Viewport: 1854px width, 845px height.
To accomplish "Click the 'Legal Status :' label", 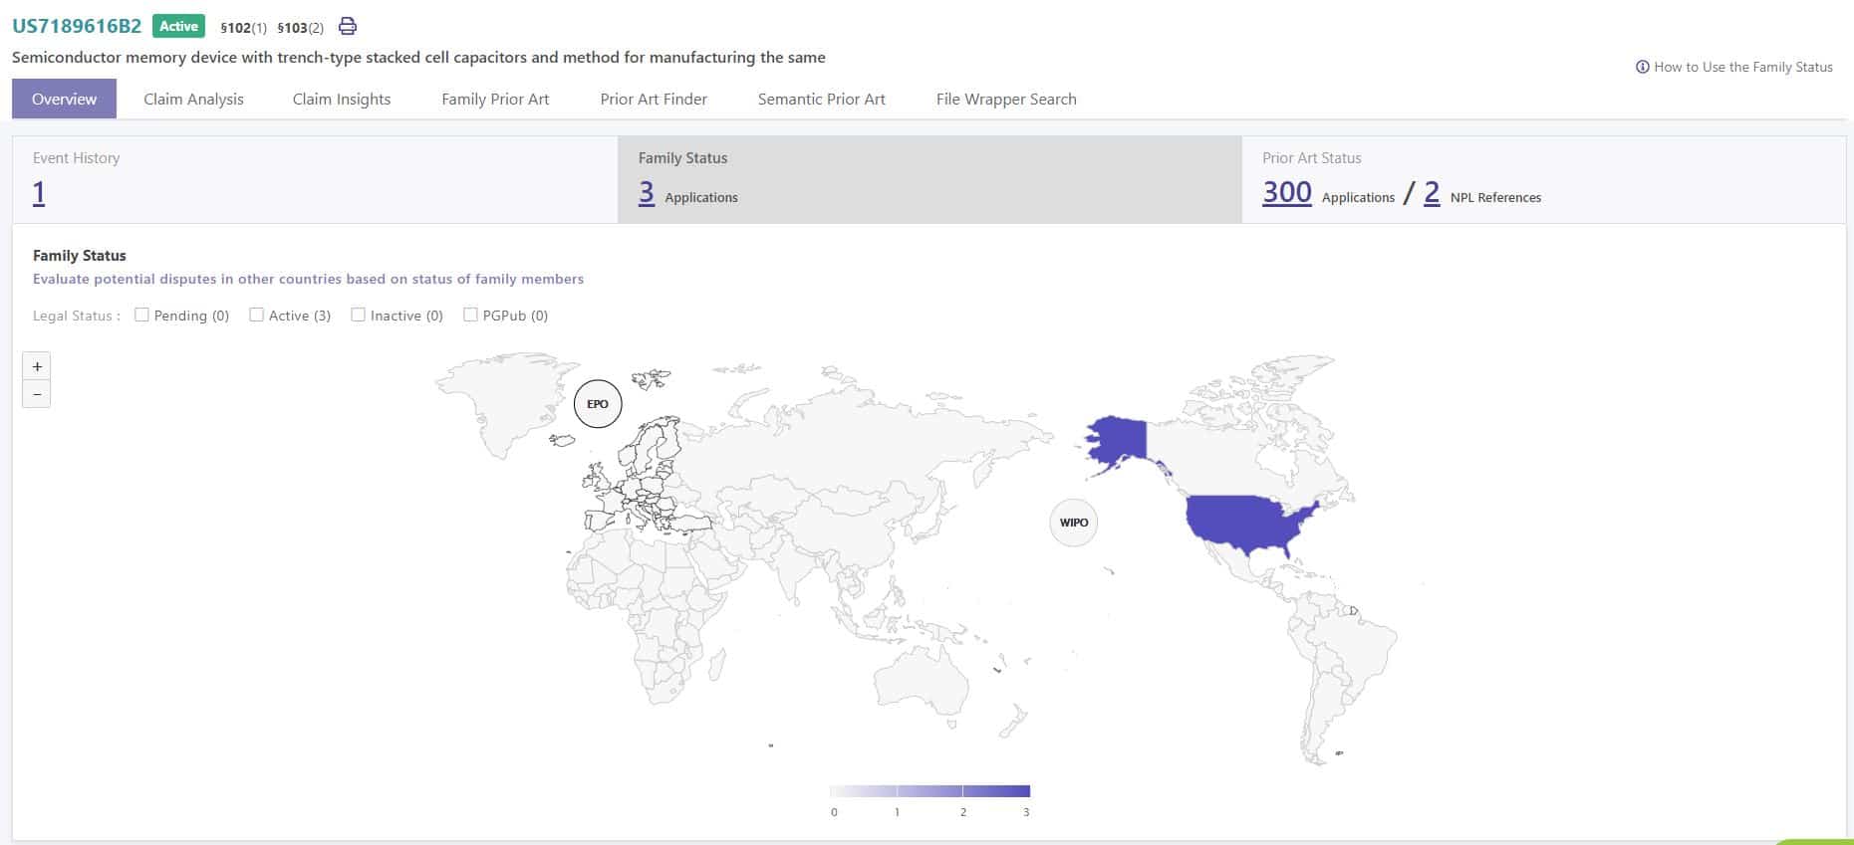I will tap(77, 316).
